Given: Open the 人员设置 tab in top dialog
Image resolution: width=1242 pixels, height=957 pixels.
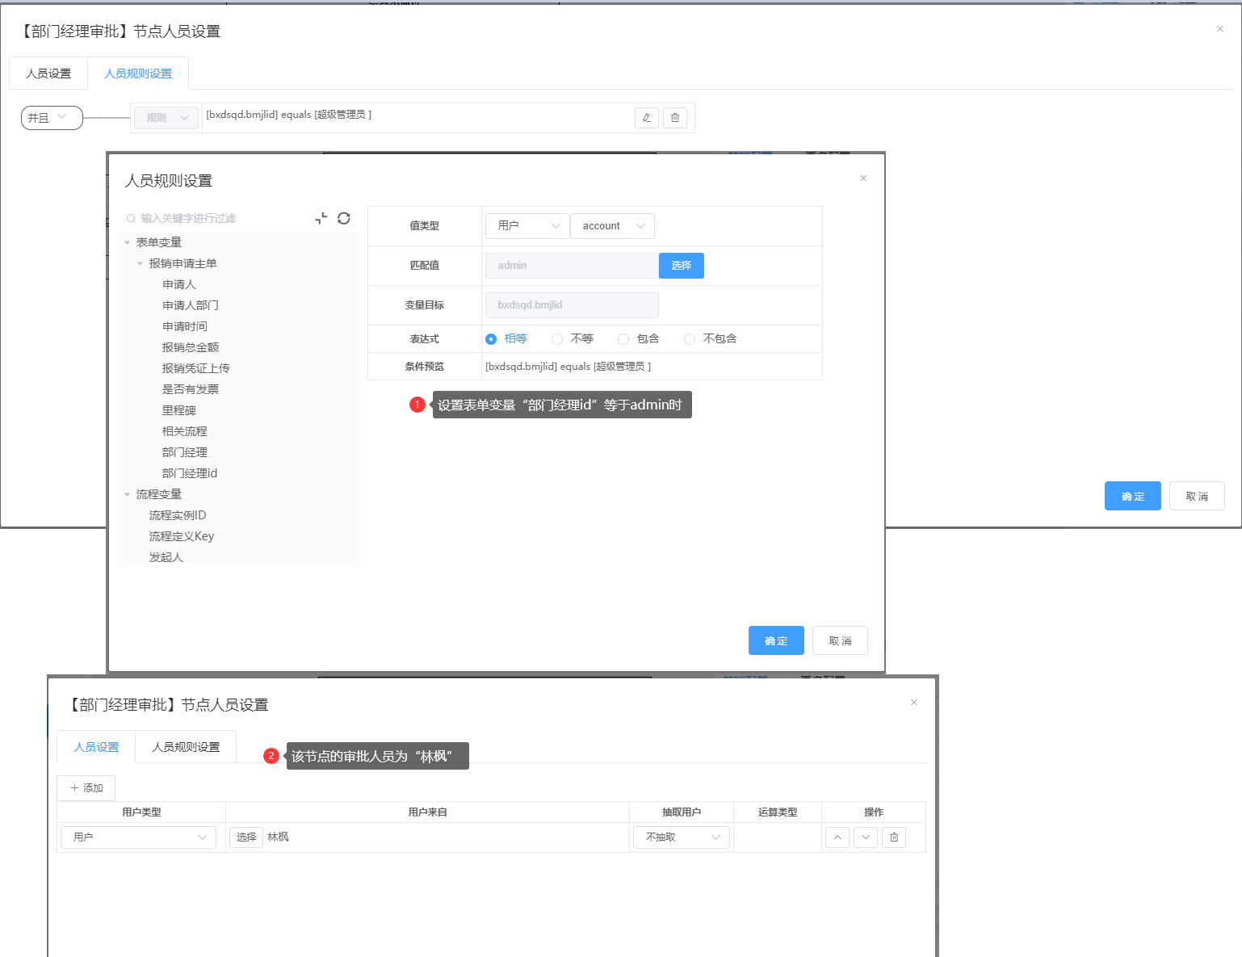Looking at the screenshot, I should click(x=48, y=73).
